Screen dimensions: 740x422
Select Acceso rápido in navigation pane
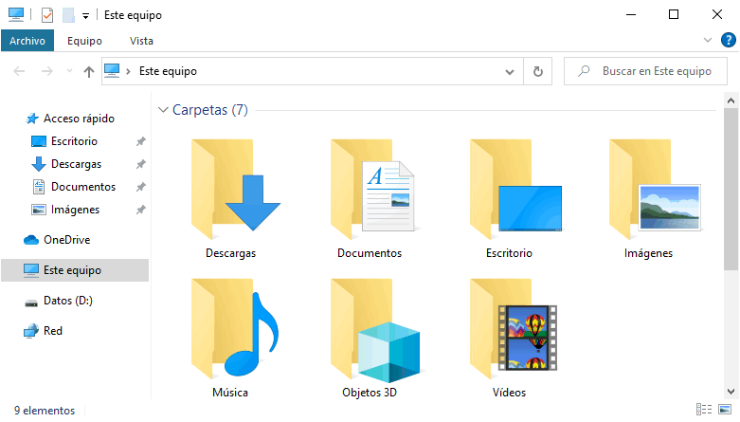pos(79,119)
